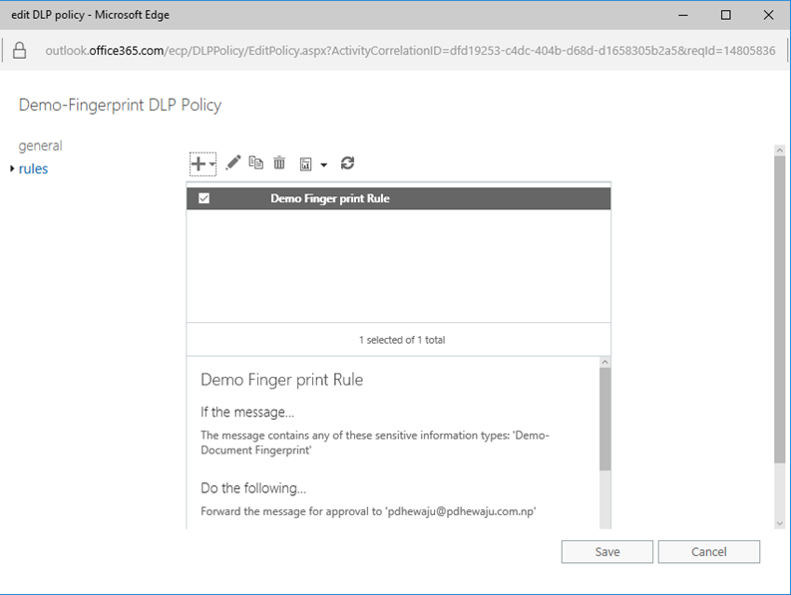Click the Demo-Fingerprint DLP Policy title
The width and height of the screenshot is (791, 595).
[120, 105]
